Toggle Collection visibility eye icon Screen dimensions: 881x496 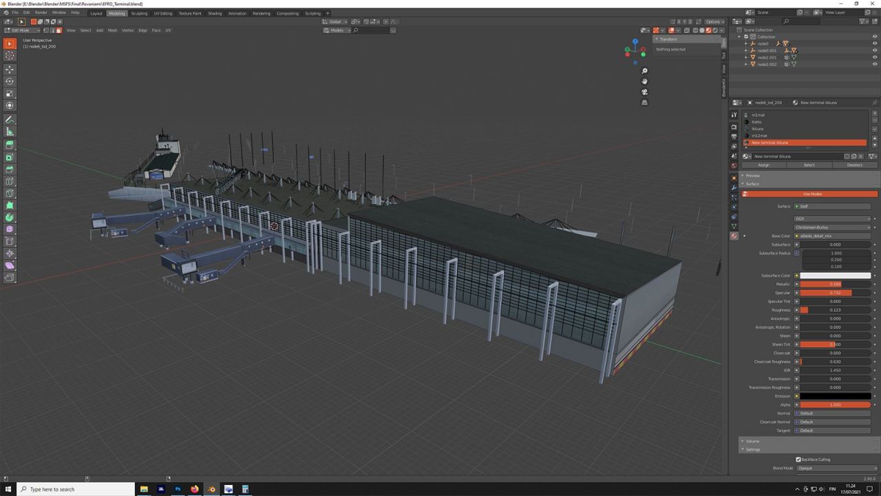[x=875, y=37]
